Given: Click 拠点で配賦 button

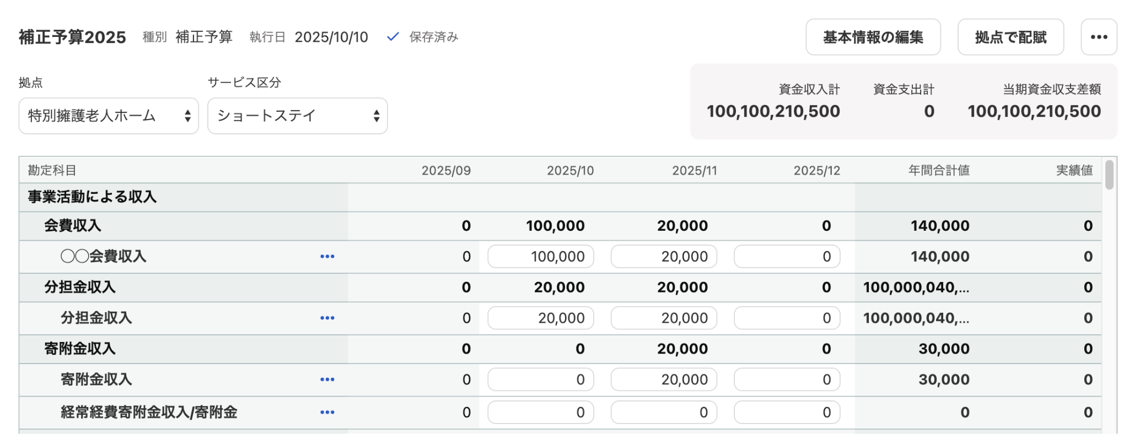Looking at the screenshot, I should [x=1010, y=37].
